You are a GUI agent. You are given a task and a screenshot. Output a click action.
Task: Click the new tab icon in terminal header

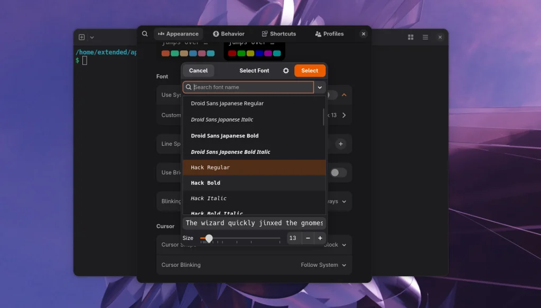point(82,38)
